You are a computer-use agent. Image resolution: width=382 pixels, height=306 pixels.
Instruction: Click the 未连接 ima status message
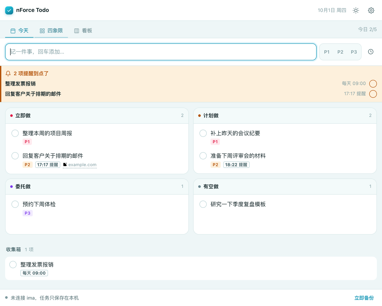(x=45, y=298)
